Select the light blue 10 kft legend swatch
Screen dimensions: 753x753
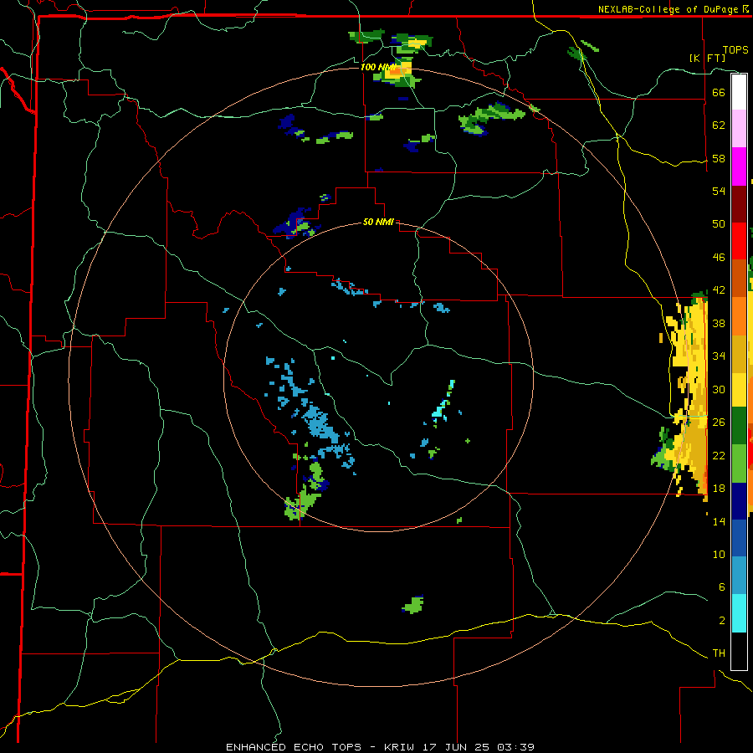739,576
